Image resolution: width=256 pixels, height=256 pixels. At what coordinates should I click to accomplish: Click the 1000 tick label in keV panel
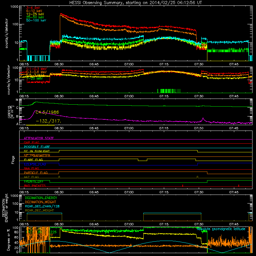coord(14,7)
